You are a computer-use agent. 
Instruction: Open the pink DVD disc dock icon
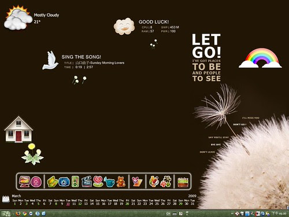point(36,182)
